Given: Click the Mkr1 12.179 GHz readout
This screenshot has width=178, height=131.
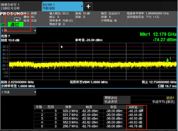Looking at the screenshot, I should point(158,34).
